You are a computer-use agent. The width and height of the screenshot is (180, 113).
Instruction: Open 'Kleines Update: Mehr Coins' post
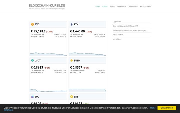(130, 30)
